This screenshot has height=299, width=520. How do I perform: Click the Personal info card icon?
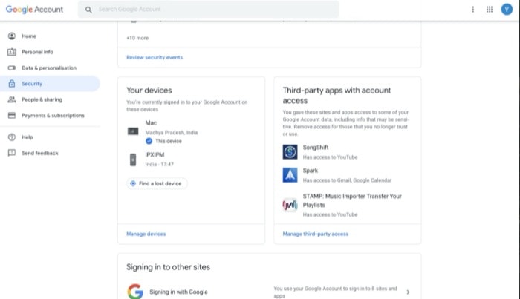pyautogui.click(x=12, y=52)
